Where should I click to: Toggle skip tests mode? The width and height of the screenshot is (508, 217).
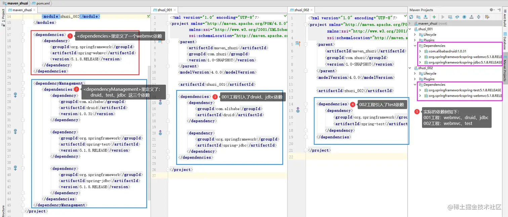464,17
